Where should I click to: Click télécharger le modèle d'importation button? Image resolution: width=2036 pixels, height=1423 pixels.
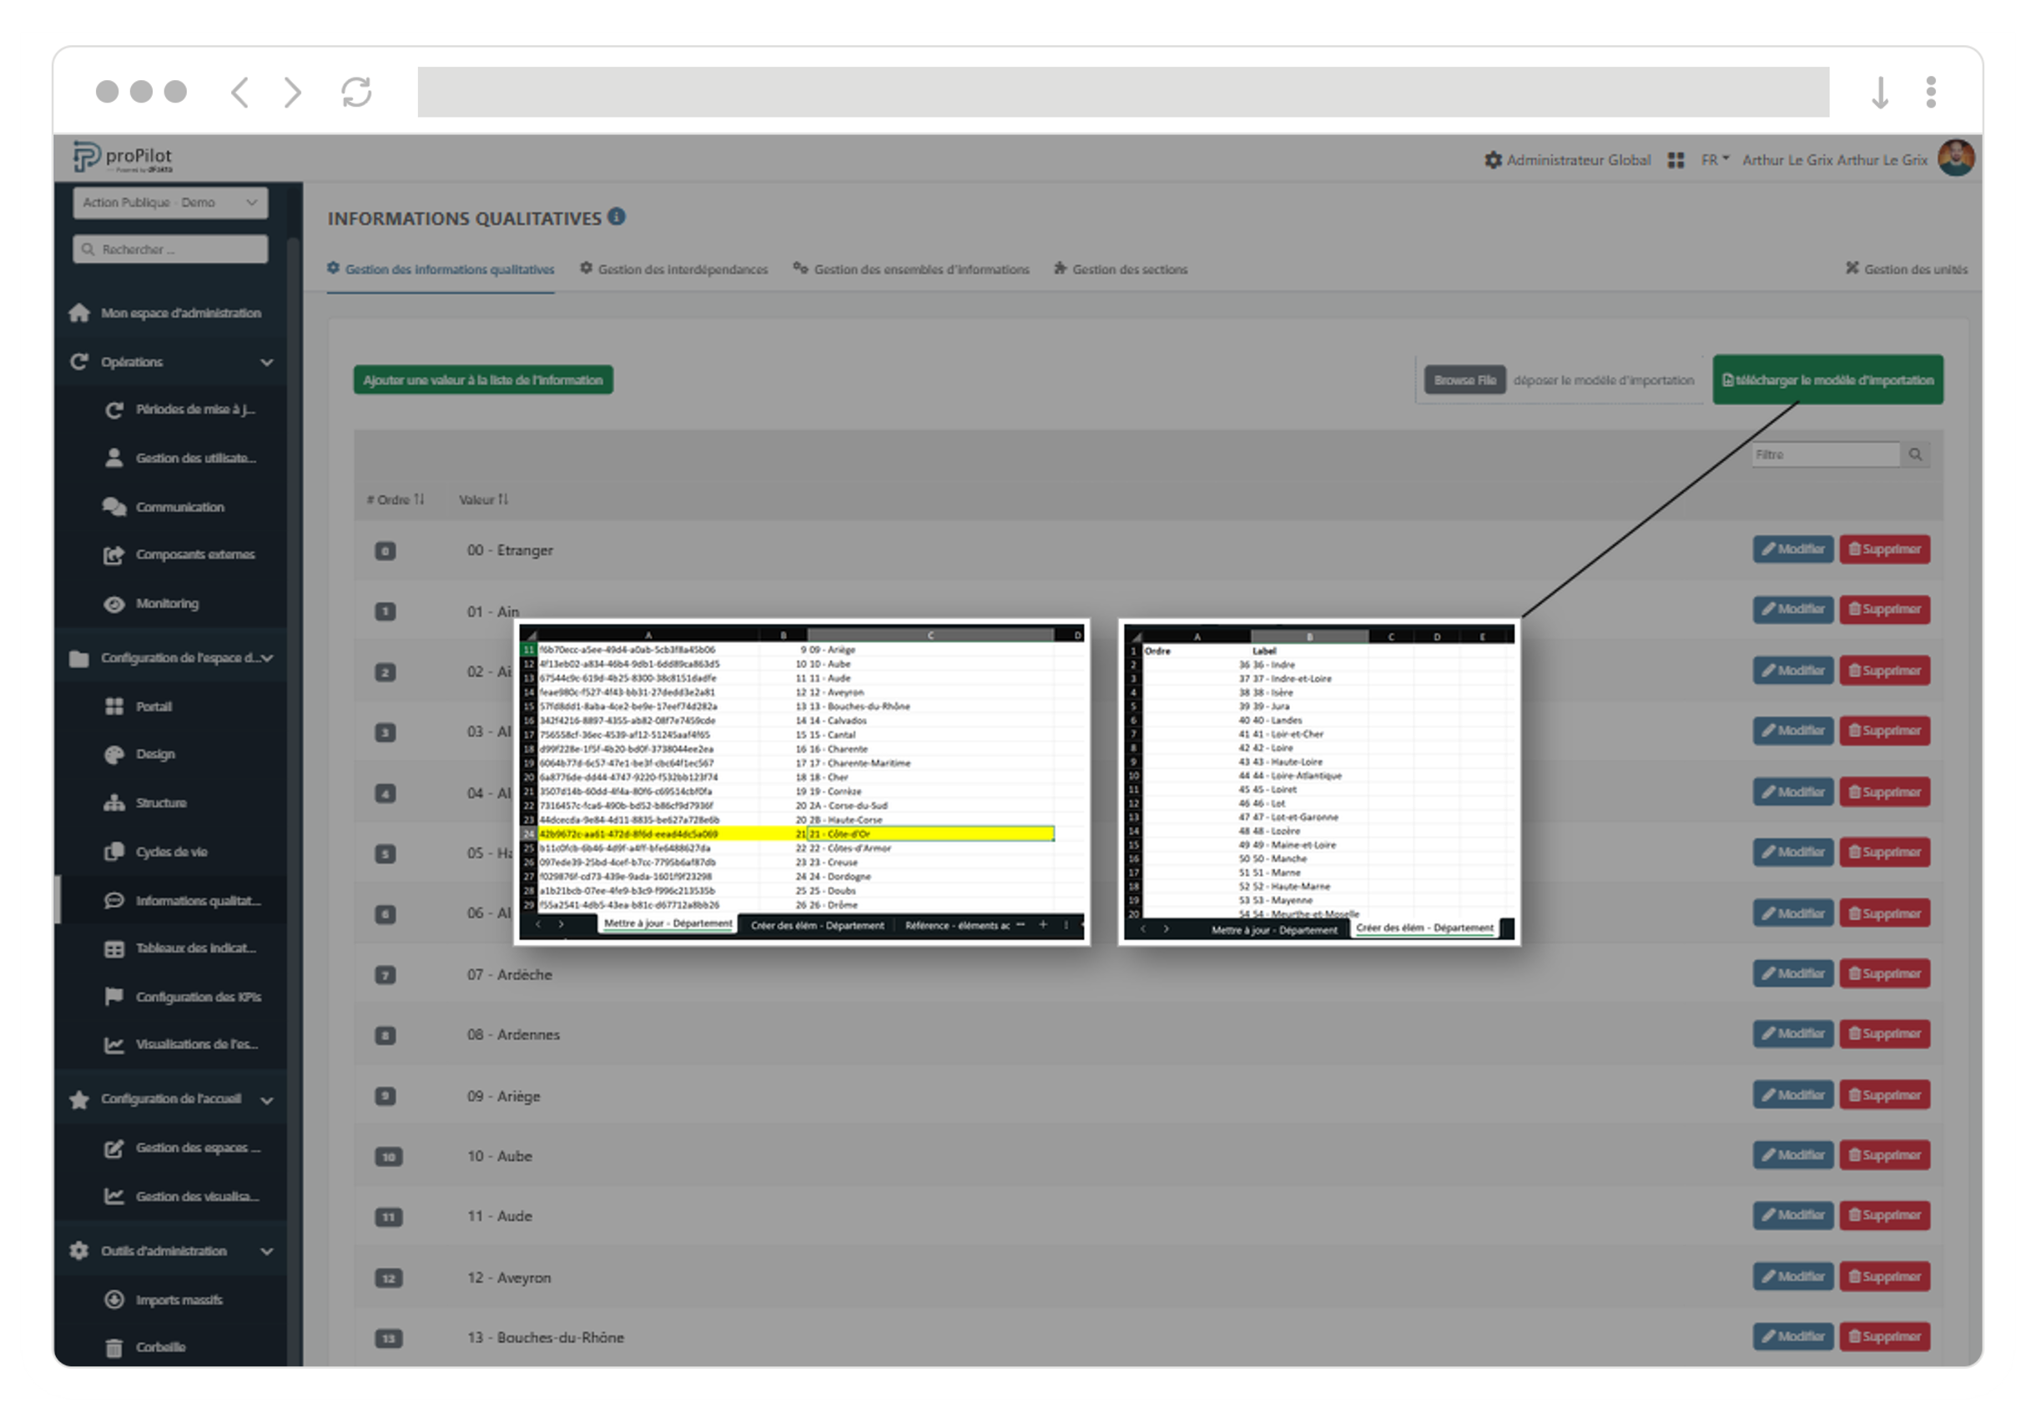click(1828, 380)
